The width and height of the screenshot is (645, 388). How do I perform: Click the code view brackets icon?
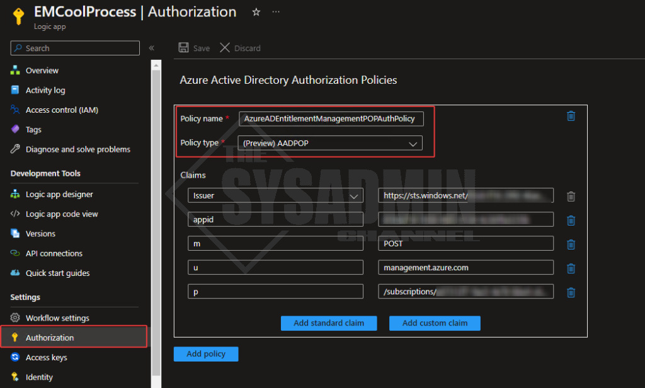pyautogui.click(x=15, y=214)
